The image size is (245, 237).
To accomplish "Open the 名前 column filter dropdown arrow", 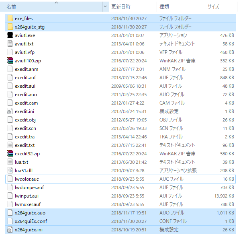I will click(106, 6).
